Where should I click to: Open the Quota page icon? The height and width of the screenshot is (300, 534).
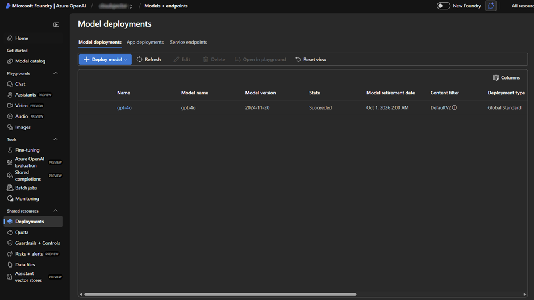coord(10,232)
